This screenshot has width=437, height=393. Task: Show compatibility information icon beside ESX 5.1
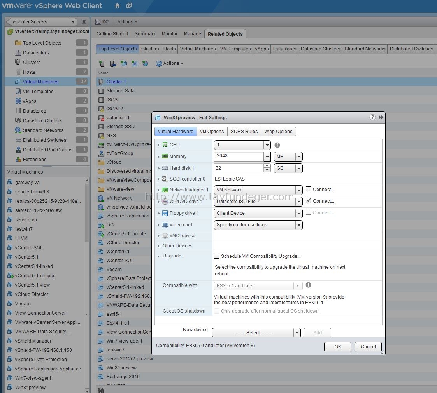(308, 285)
